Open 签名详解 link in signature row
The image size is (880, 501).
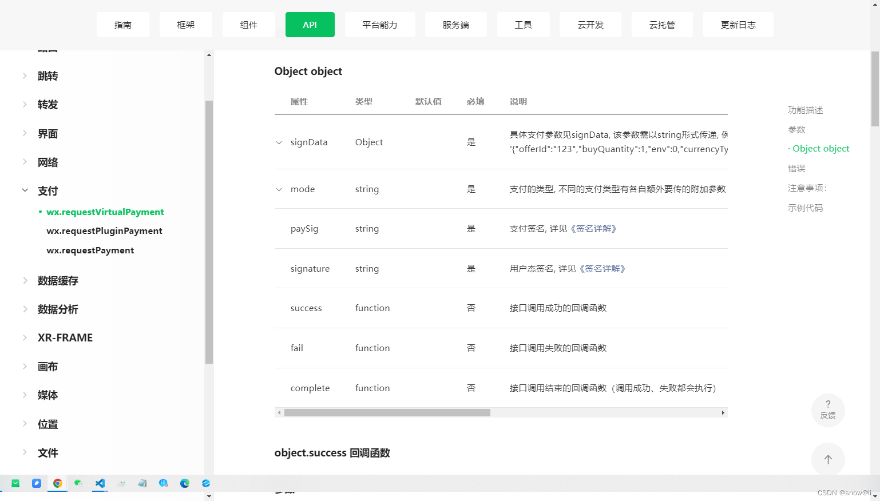(x=602, y=269)
